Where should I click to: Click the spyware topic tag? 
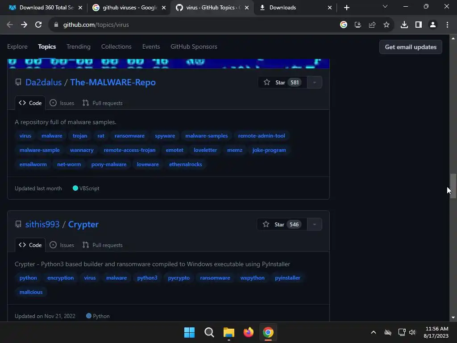pyautogui.click(x=165, y=136)
